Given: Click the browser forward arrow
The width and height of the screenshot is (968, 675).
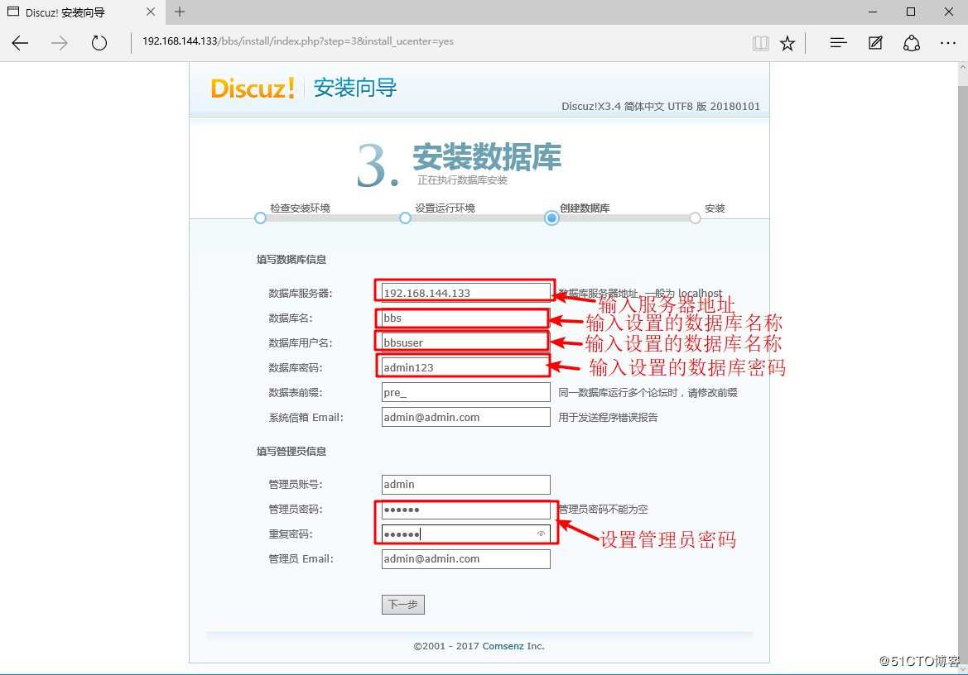Looking at the screenshot, I should [x=60, y=42].
